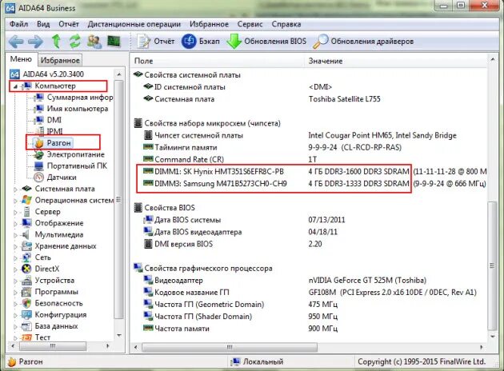Select Тайминги памяти row
This screenshot has height=371, width=504.
[310, 147]
